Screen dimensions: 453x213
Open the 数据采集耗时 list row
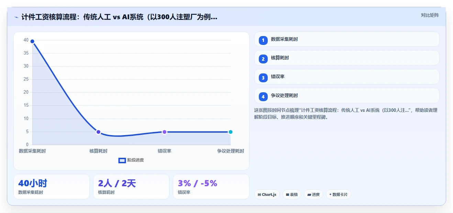coord(347,39)
